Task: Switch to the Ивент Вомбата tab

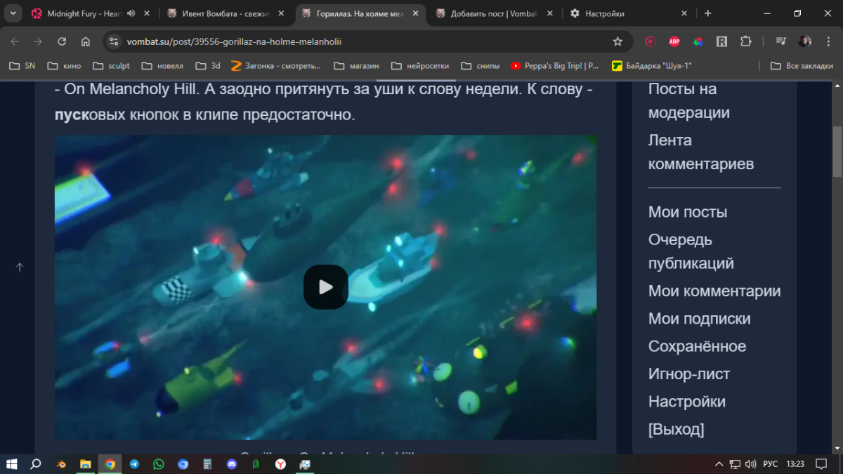Action: coord(226,13)
